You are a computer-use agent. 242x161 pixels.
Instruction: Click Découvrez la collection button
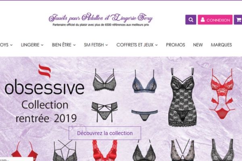105,133
